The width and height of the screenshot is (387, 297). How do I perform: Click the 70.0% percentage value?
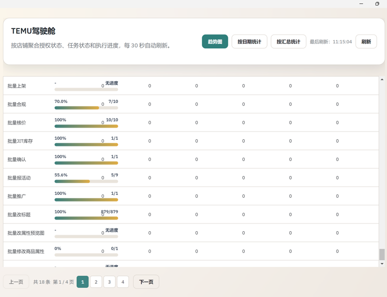point(61,102)
